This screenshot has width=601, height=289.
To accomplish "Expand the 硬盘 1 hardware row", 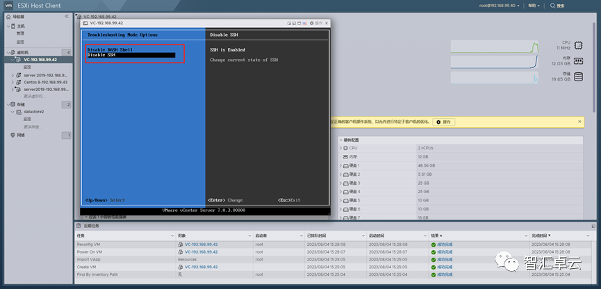I will coord(340,166).
